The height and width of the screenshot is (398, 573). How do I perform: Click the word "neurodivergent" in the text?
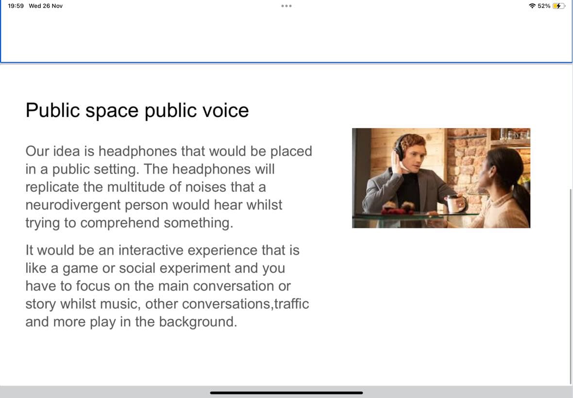[x=73, y=205]
